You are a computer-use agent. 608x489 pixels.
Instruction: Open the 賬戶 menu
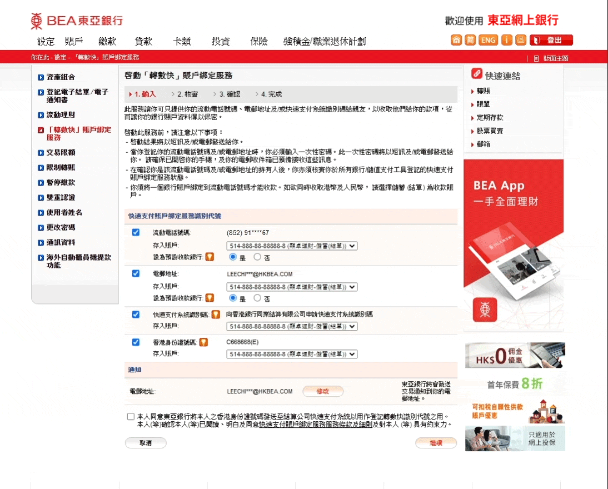[74, 42]
